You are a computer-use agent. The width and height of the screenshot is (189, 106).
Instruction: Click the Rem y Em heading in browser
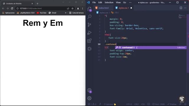tap(43, 23)
